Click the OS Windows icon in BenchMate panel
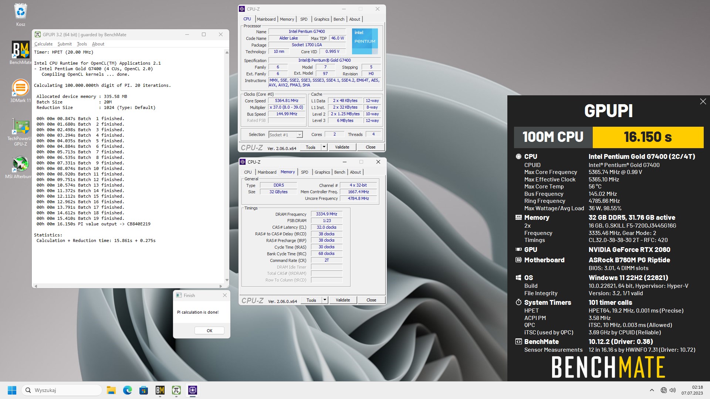Viewport: 710px width, 399px height. (x=518, y=277)
